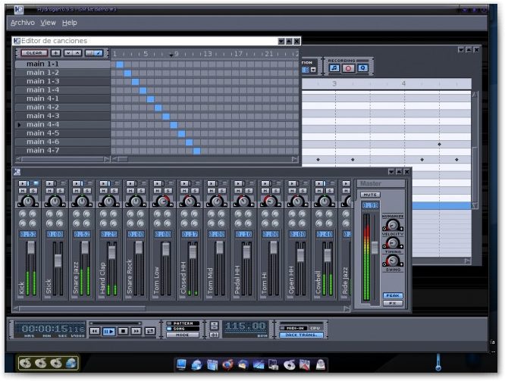
Task: Click the play/pause transport button
Action: [x=108, y=331]
